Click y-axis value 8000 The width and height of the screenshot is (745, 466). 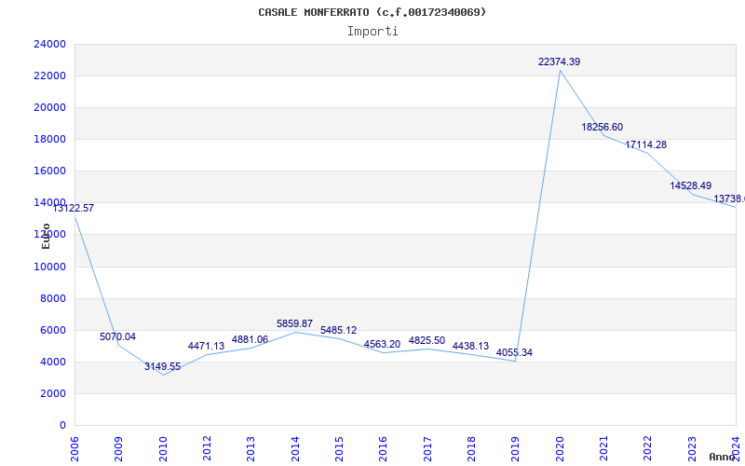[52, 298]
